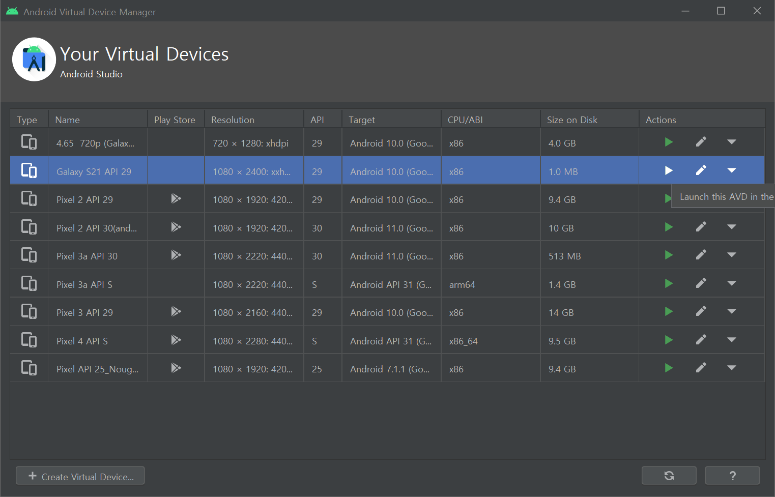
Task: Expand actions menu for 4.65 720p Galaxy row
Action: point(731,142)
